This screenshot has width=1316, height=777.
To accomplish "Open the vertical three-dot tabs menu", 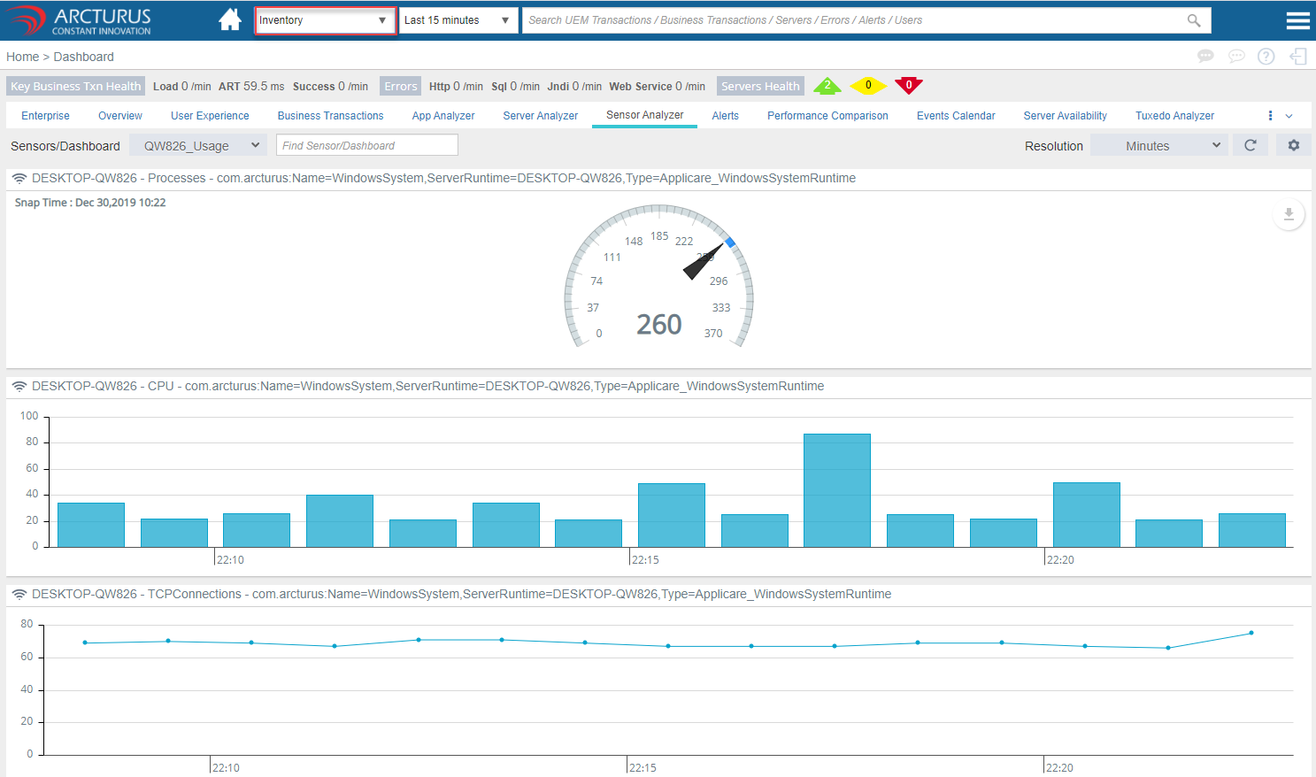I will (1270, 116).
